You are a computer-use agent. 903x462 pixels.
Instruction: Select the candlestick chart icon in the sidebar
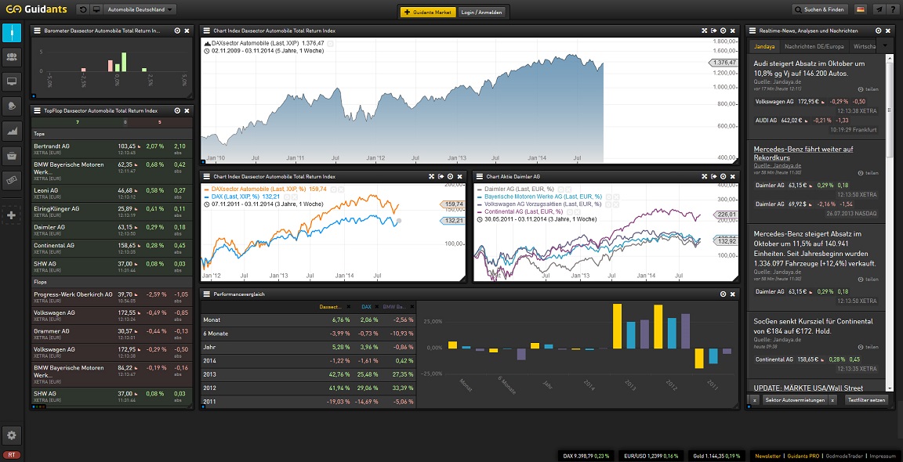click(x=12, y=33)
